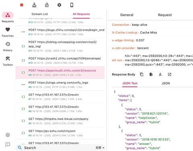The width and height of the screenshot is (193, 151).
Task: Open Requests in the sidebar
Action: (8, 17)
